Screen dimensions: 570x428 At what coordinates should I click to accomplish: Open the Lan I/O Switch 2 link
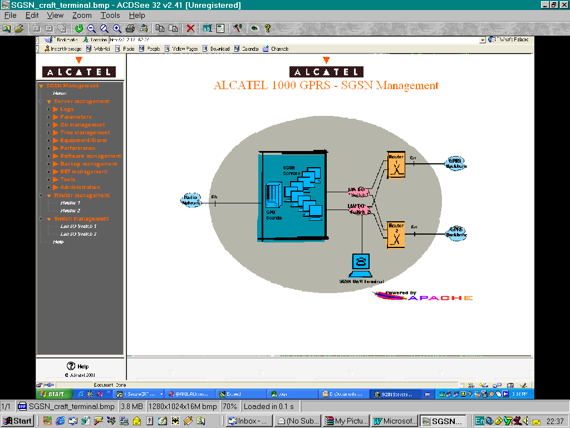pos(78,234)
